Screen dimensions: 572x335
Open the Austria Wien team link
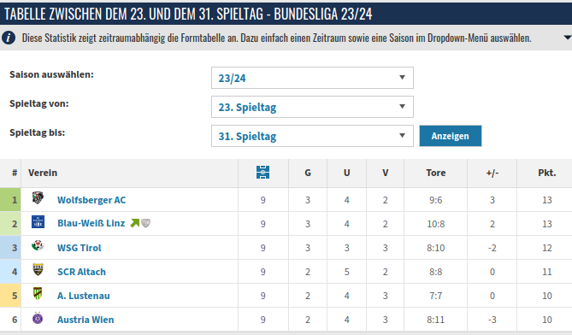(x=86, y=320)
